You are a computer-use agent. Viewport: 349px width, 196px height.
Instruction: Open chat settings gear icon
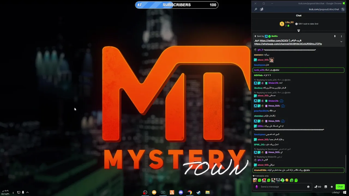pos(332,187)
